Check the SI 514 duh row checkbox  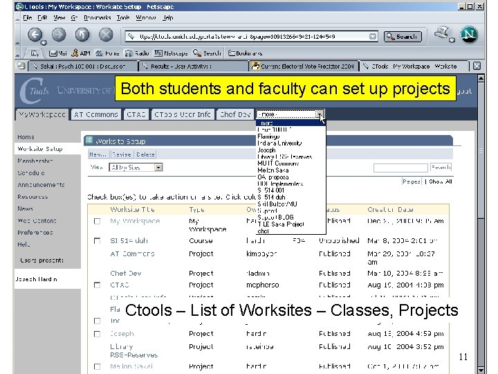click(x=98, y=241)
